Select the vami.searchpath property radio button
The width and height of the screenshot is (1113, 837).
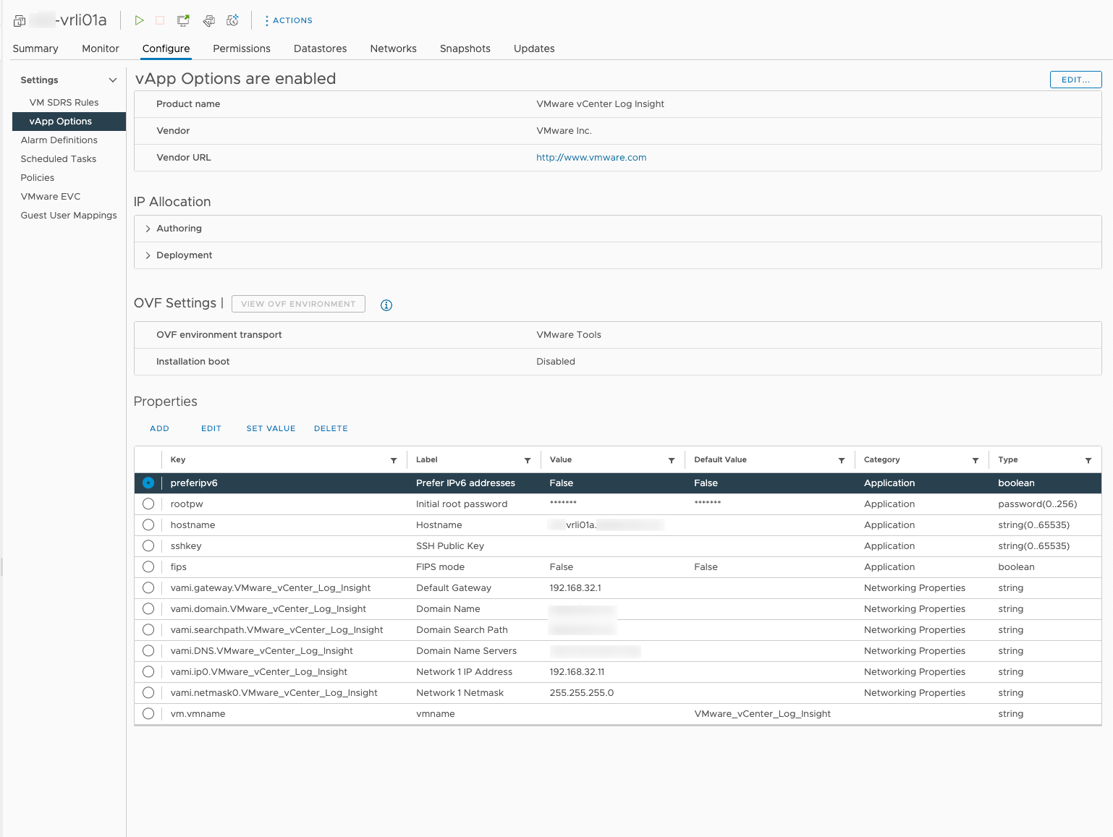pyautogui.click(x=148, y=629)
